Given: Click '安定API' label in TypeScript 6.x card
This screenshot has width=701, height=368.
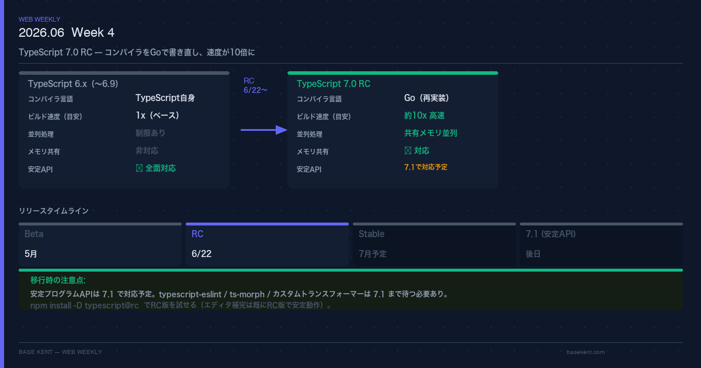Looking at the screenshot, I should pos(40,169).
